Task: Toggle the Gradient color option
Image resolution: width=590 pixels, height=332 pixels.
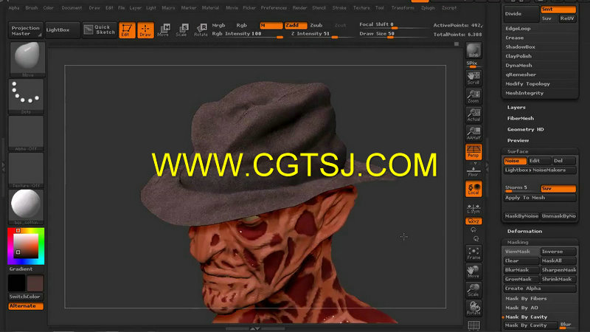Action: 21,269
